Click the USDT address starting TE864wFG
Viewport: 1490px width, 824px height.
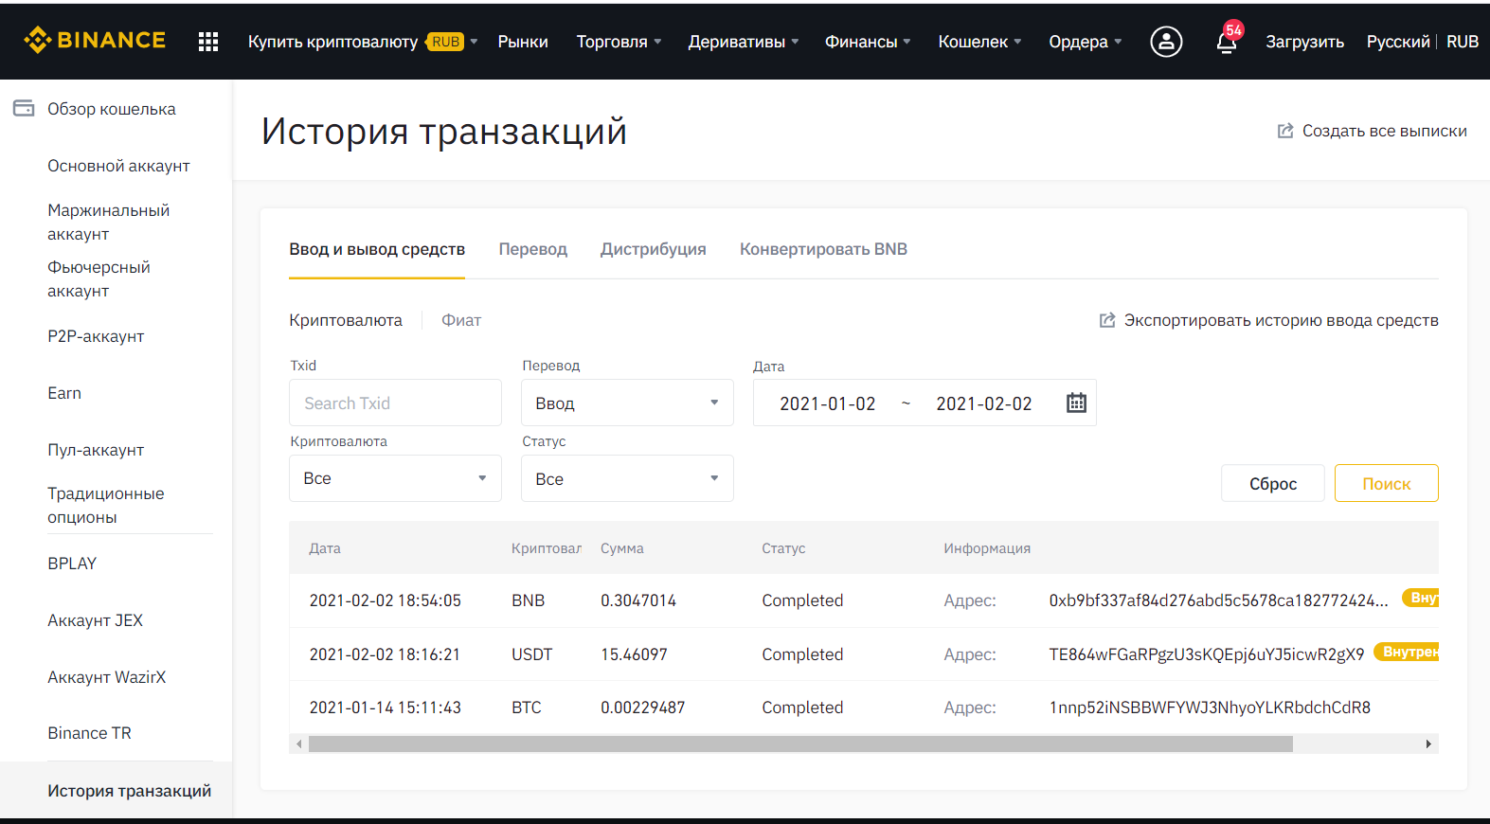point(1207,654)
